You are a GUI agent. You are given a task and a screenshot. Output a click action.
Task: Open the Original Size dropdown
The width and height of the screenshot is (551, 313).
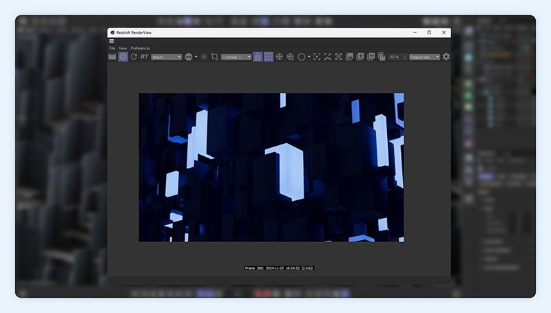[424, 57]
